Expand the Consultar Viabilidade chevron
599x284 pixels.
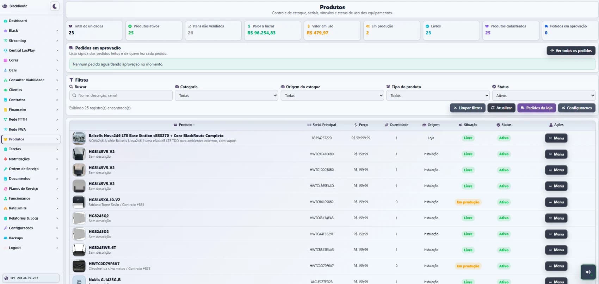tap(57, 80)
